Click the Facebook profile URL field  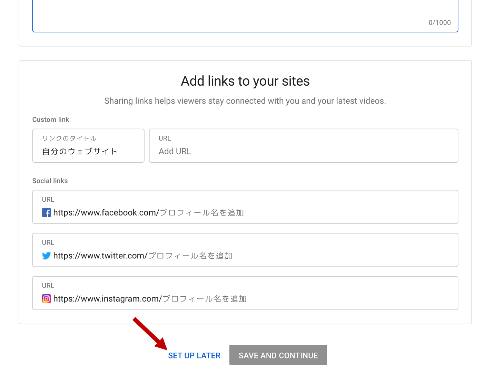pos(245,207)
